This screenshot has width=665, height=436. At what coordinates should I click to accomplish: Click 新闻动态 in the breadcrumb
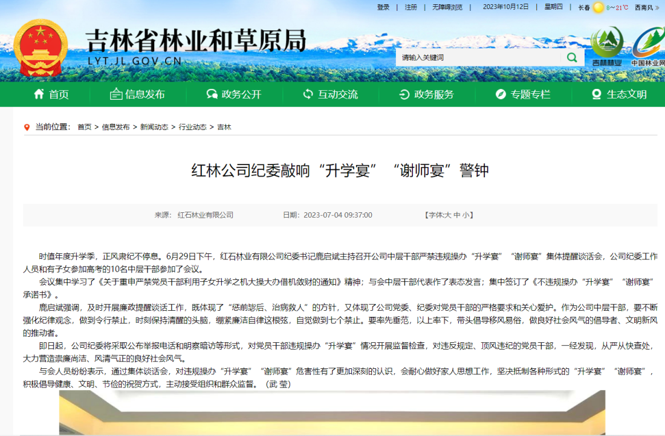[x=154, y=127]
